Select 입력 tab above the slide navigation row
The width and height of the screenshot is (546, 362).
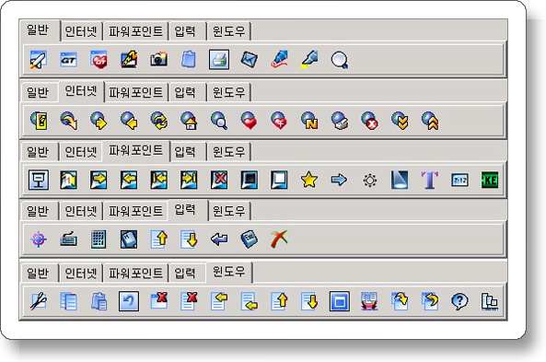pos(185,152)
